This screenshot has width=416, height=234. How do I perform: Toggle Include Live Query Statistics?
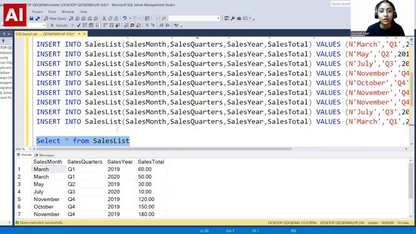pos(111,25)
